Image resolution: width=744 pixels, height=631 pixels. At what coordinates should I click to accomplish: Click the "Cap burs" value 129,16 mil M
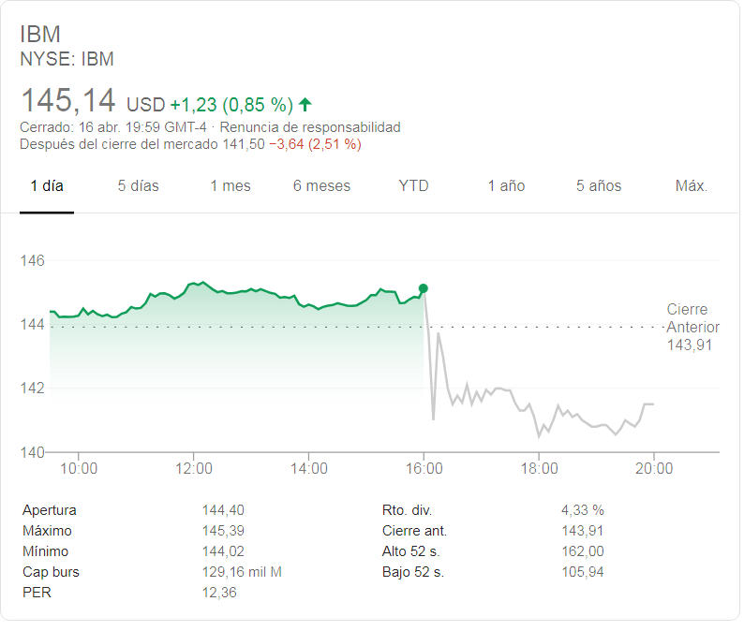click(242, 572)
